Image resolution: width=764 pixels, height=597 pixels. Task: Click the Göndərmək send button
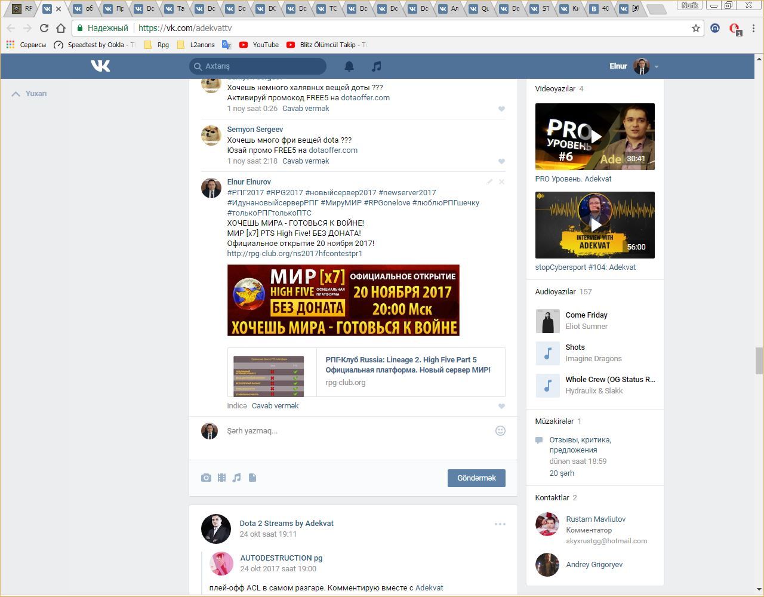[476, 478]
